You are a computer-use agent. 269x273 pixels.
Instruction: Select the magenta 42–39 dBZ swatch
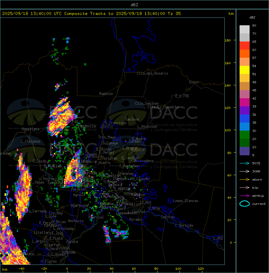(244, 102)
